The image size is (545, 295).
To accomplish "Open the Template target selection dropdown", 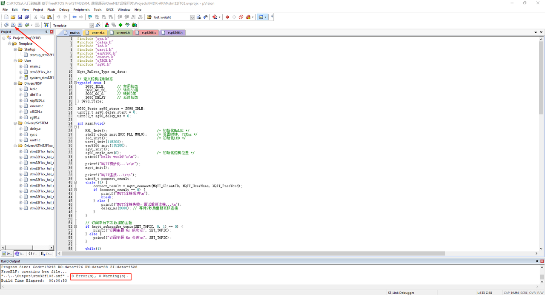I will pos(92,26).
